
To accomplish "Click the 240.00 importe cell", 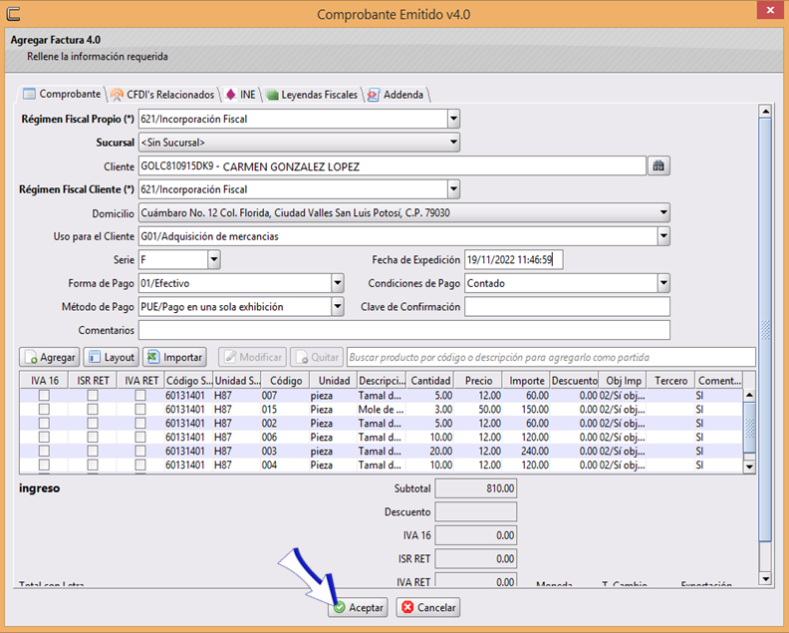I will pyautogui.click(x=526, y=452).
